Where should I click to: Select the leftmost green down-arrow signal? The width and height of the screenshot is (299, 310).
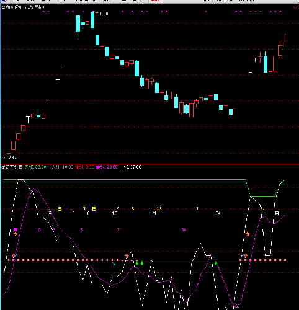coord(137,263)
